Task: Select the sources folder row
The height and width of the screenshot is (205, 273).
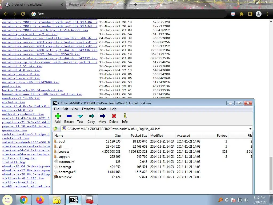Action: 153,152
